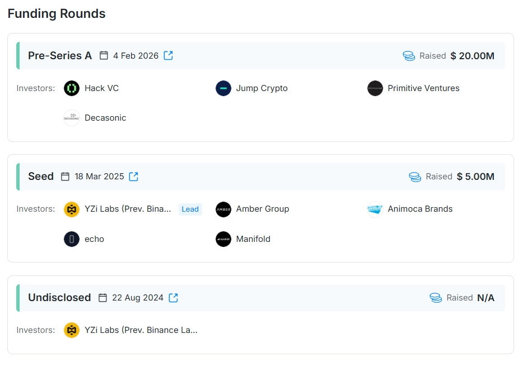This screenshot has height=367, width=532.
Task: Click the Primitive Ventures logo icon
Action: pos(375,88)
